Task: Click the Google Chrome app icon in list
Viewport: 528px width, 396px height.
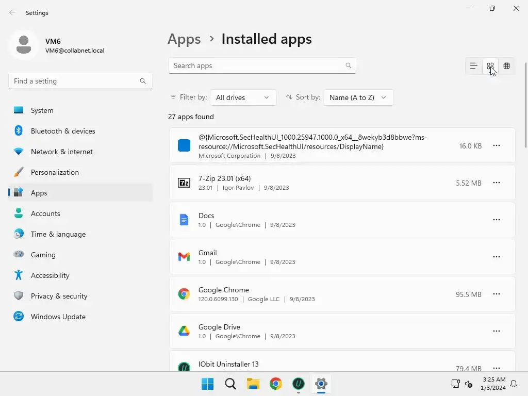Action: click(184, 294)
